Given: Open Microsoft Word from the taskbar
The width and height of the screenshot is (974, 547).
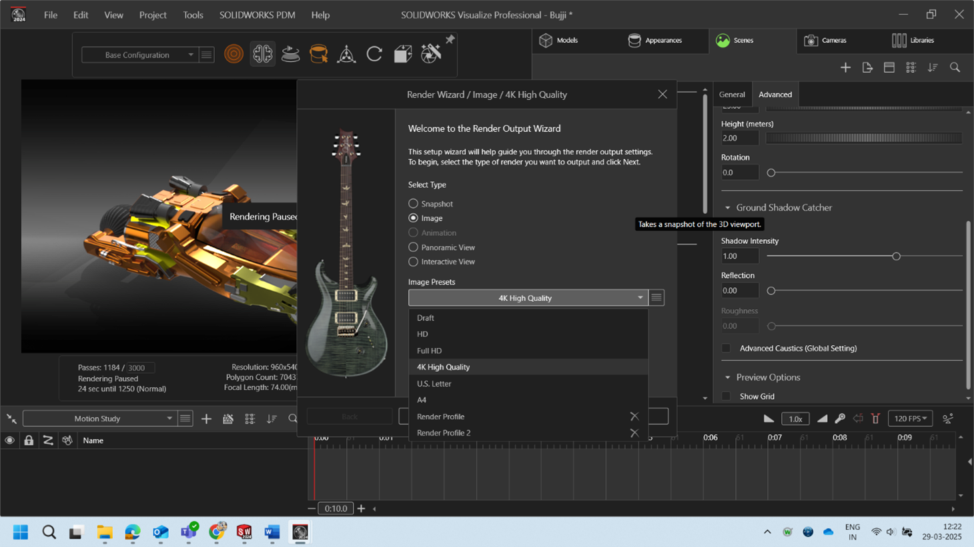Looking at the screenshot, I should click(272, 532).
